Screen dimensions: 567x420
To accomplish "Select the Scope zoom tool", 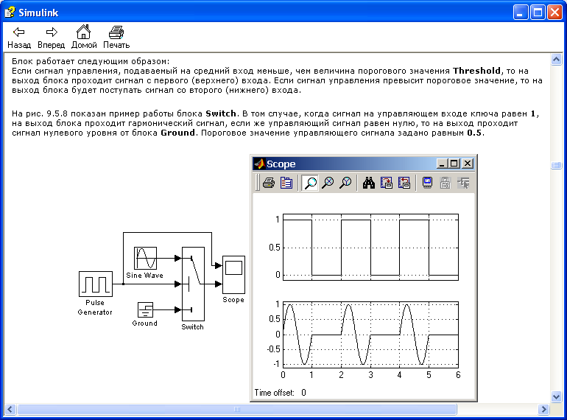I will coord(310,183).
